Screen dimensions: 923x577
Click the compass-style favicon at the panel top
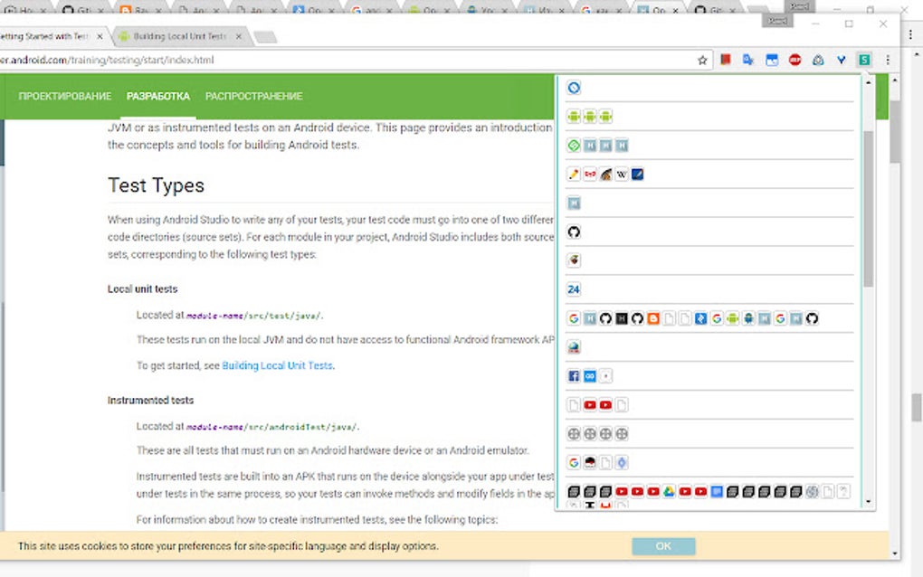(572, 87)
